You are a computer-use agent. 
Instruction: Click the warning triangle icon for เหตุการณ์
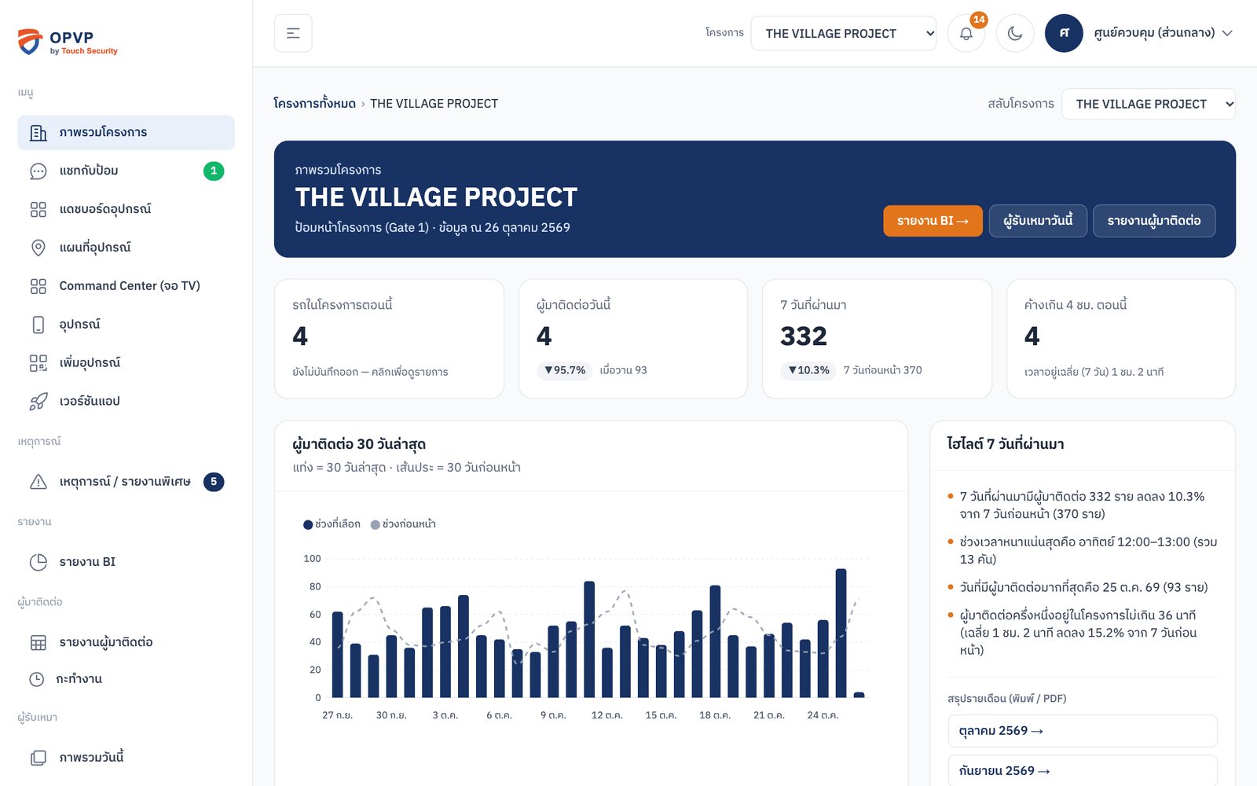tap(38, 482)
